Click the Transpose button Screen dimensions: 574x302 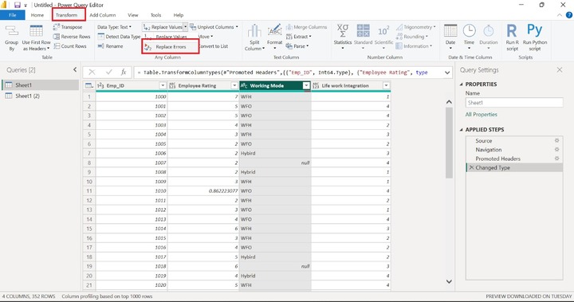(x=68, y=27)
